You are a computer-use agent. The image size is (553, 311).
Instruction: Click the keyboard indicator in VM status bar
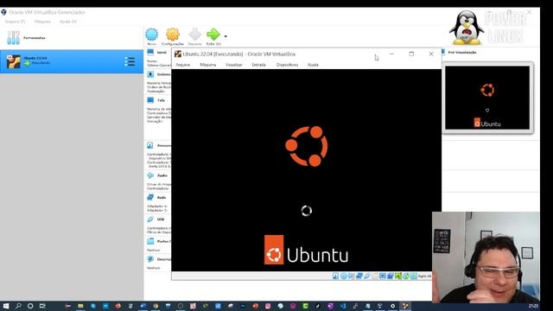[x=414, y=276]
